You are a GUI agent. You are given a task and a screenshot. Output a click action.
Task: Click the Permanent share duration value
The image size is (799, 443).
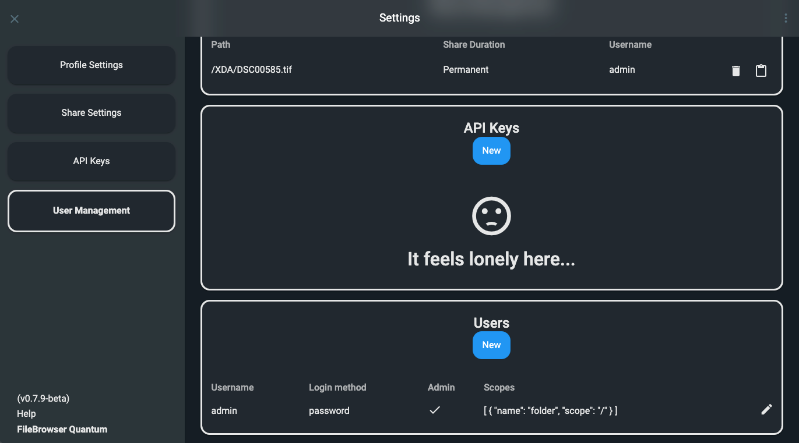(x=466, y=70)
